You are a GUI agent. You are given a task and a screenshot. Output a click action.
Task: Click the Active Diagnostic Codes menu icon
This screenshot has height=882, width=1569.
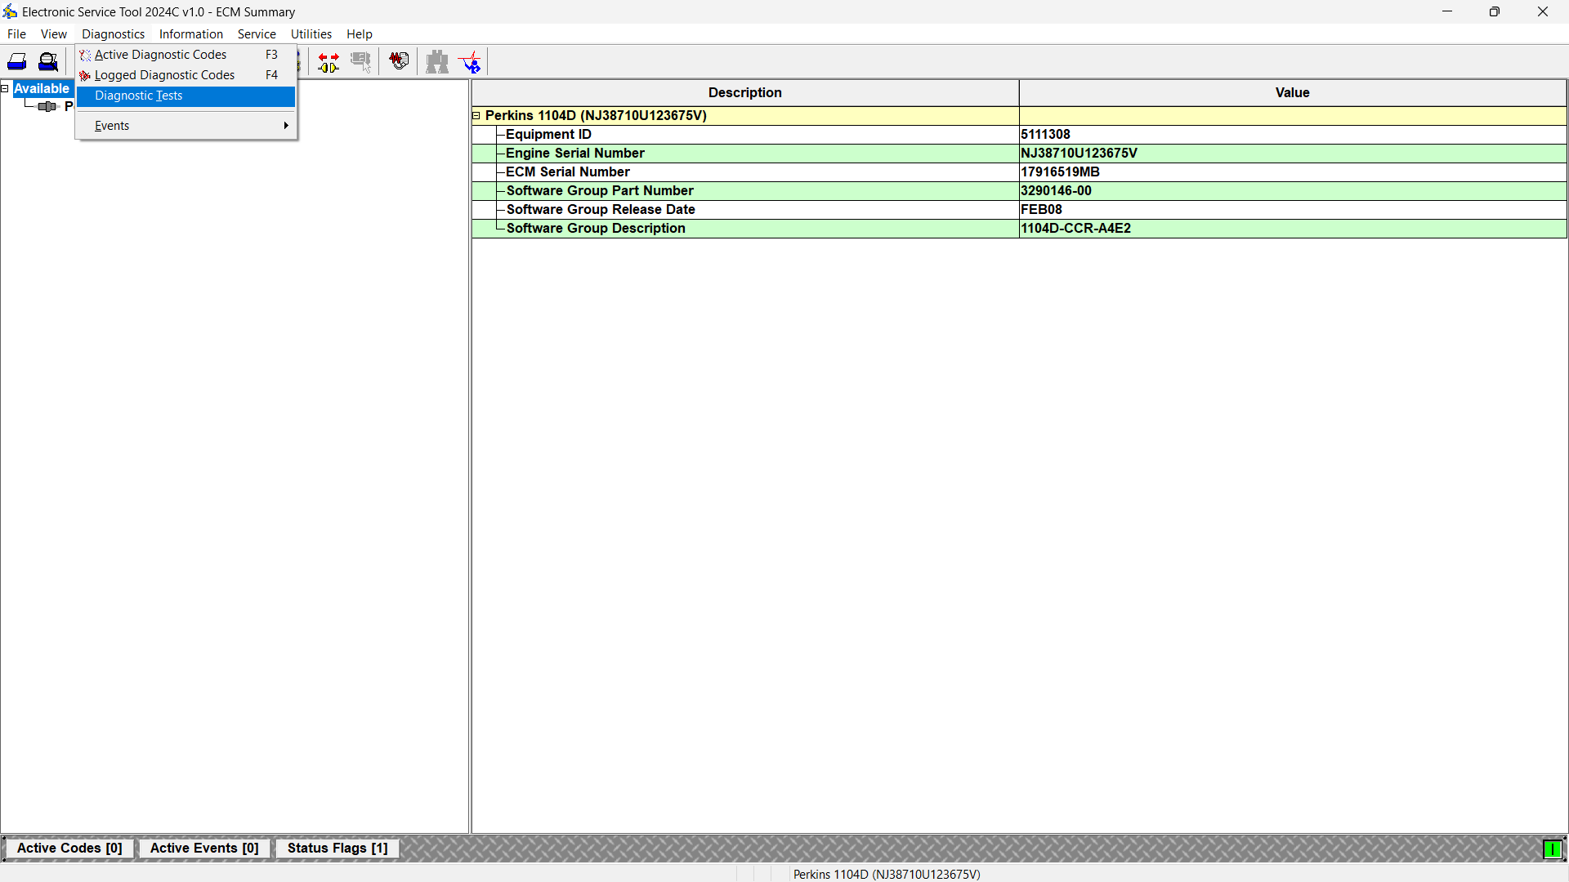85,56
